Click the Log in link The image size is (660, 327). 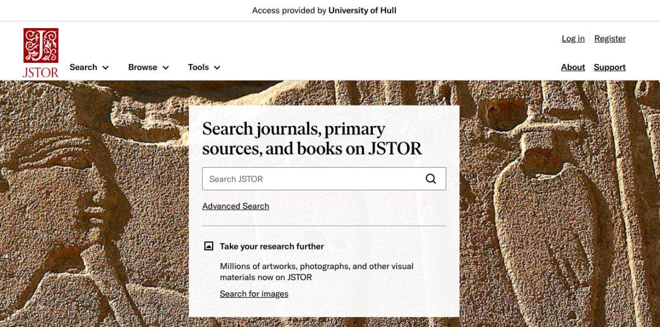573,38
